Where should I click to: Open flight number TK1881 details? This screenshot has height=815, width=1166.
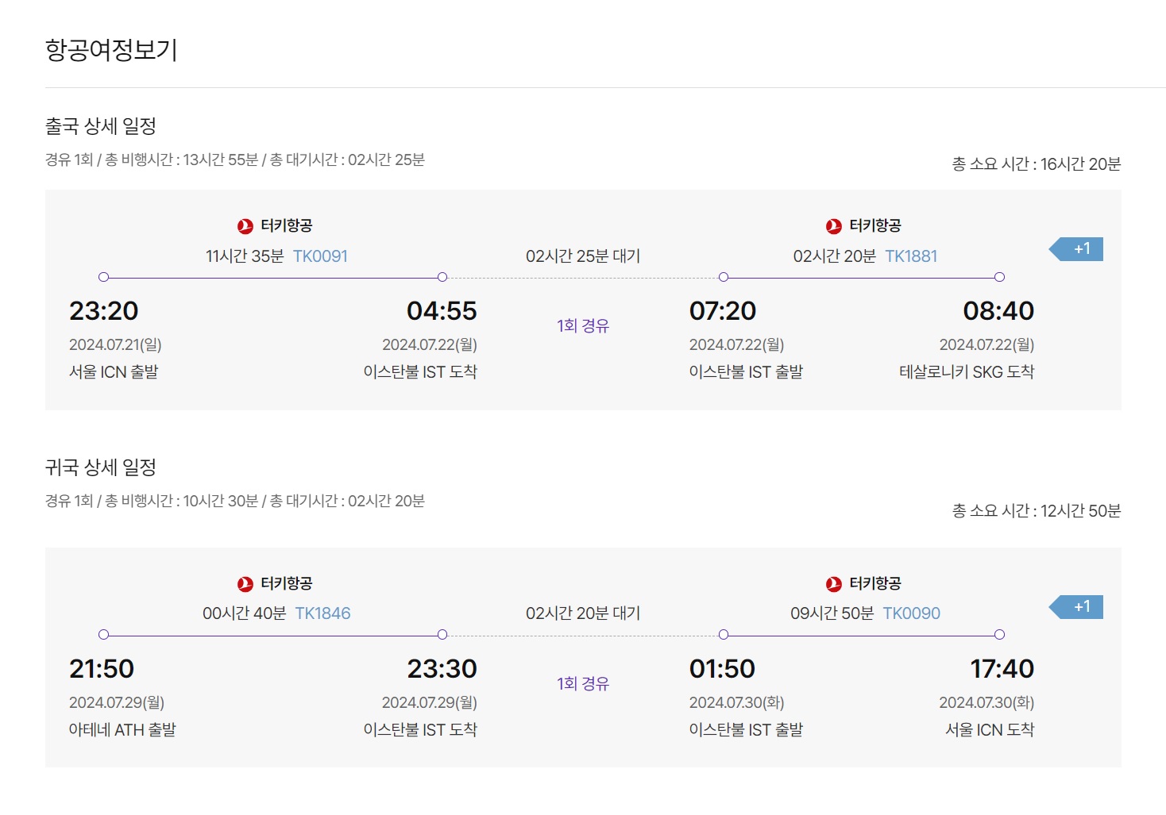911,256
